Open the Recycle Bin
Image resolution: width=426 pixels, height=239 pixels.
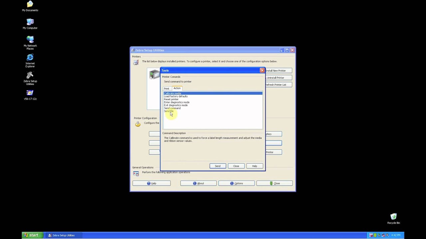[x=393, y=219]
